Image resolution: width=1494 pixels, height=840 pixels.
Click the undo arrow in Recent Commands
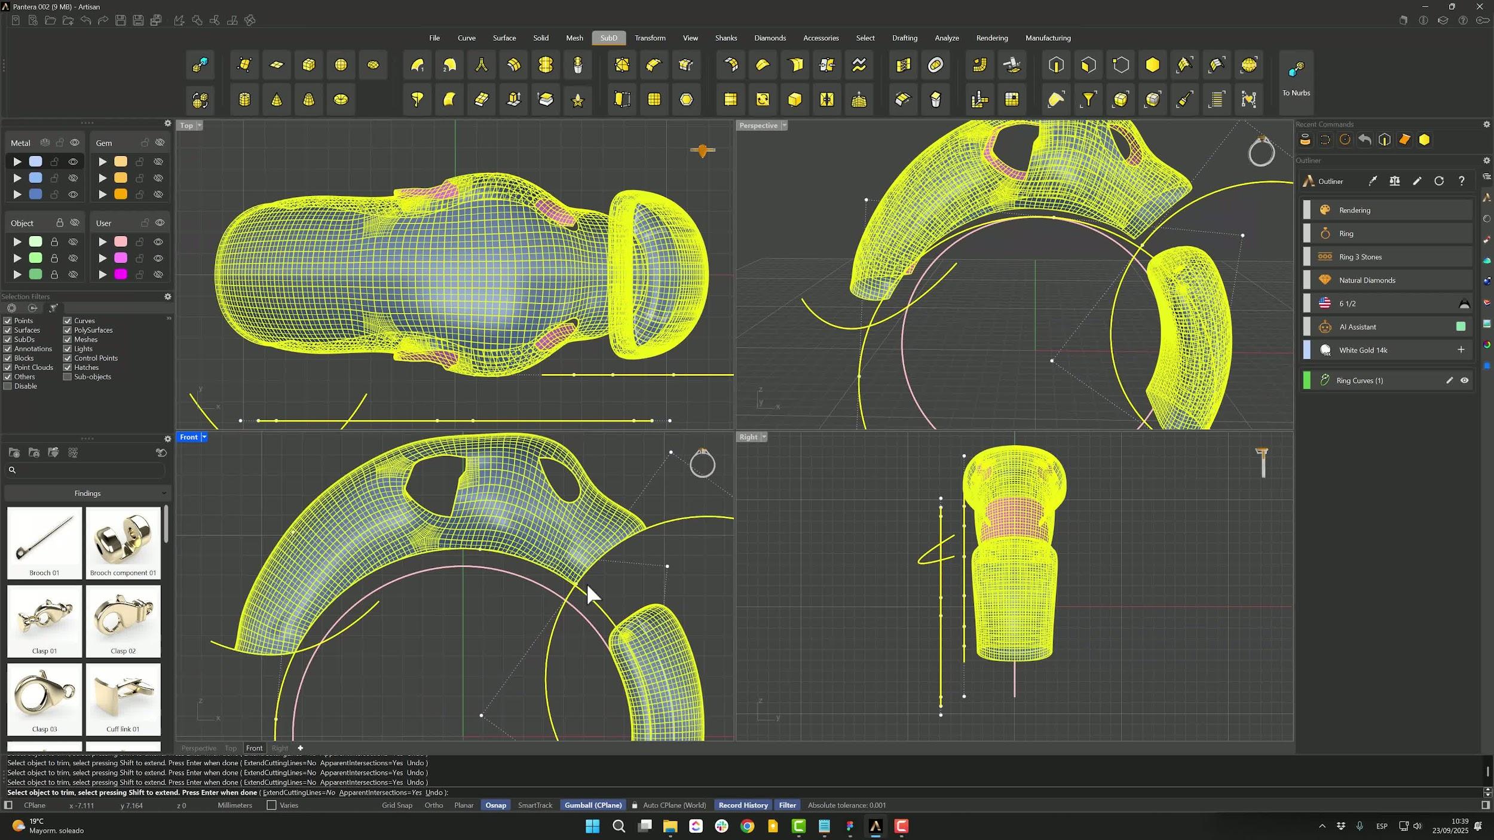pos(1365,140)
